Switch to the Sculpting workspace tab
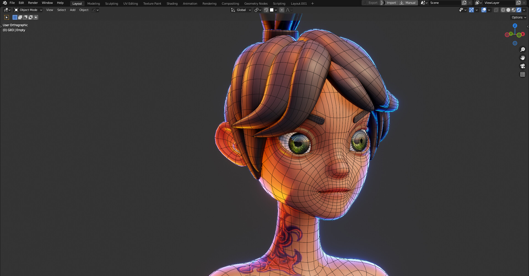Screen dimensions: 529x276 click(x=112, y=3)
